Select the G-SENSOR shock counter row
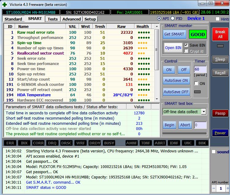Viewport: 230px width, 195px height. tap(79, 85)
